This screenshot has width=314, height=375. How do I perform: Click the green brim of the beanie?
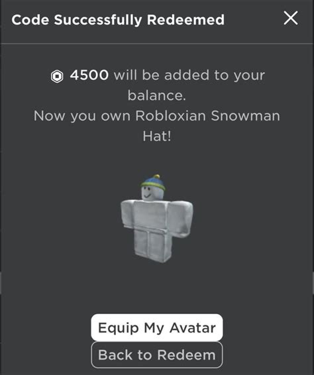pyautogui.click(x=153, y=186)
